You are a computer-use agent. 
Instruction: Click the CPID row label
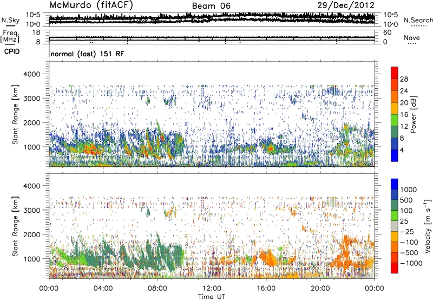[x=12, y=51]
